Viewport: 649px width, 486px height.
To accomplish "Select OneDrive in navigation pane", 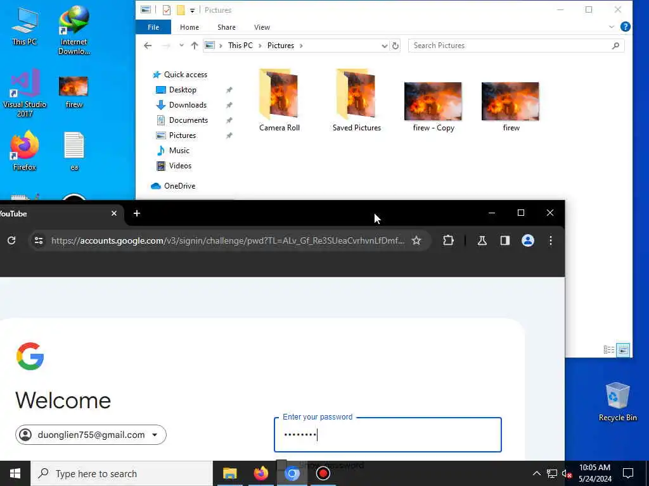I will coord(173,186).
